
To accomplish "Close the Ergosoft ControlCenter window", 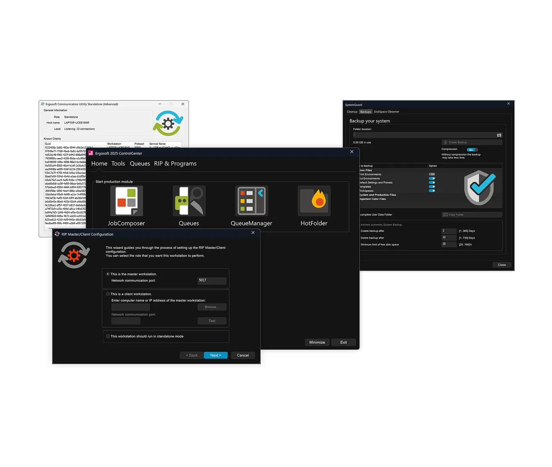I will pos(352,152).
